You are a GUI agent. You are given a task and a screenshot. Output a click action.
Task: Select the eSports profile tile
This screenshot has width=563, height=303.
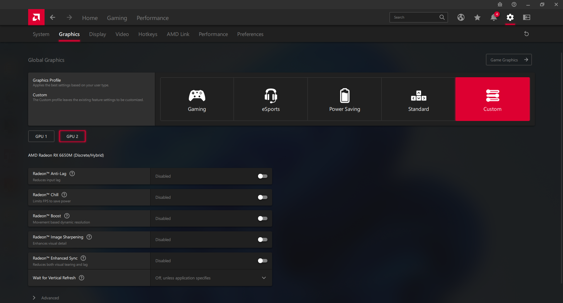pos(271,99)
